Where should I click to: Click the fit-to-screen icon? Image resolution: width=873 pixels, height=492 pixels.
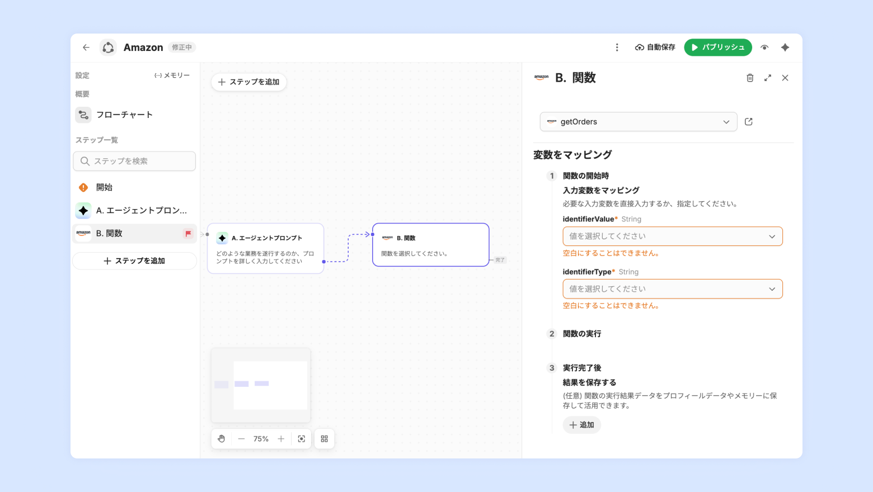pyautogui.click(x=302, y=439)
